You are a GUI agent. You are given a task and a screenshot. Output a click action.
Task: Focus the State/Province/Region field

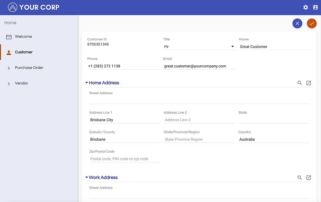[x=199, y=139]
